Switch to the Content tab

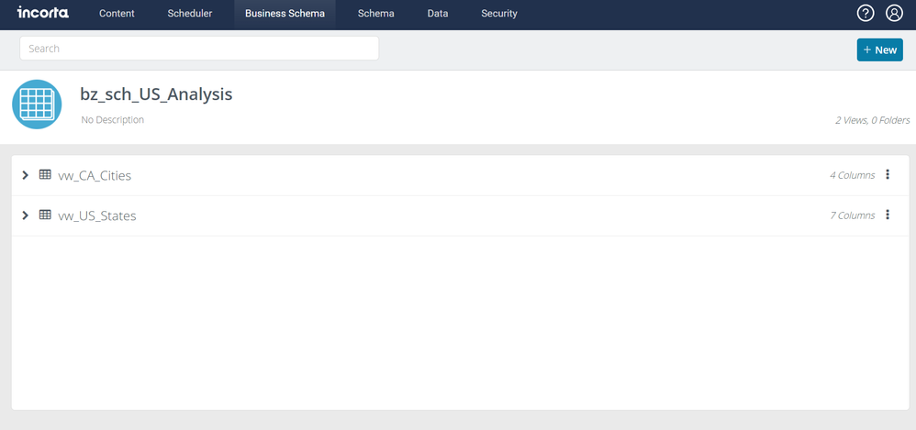pos(117,14)
